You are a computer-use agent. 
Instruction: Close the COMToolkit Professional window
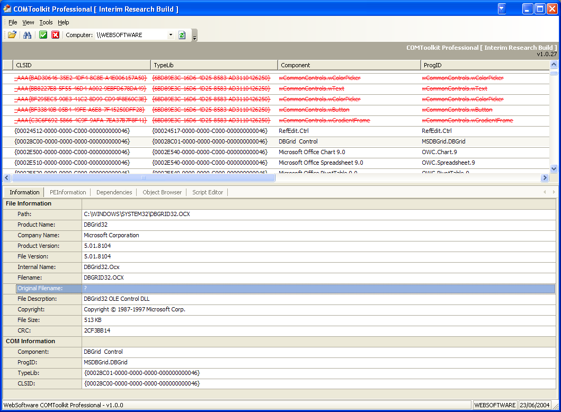click(552, 8)
